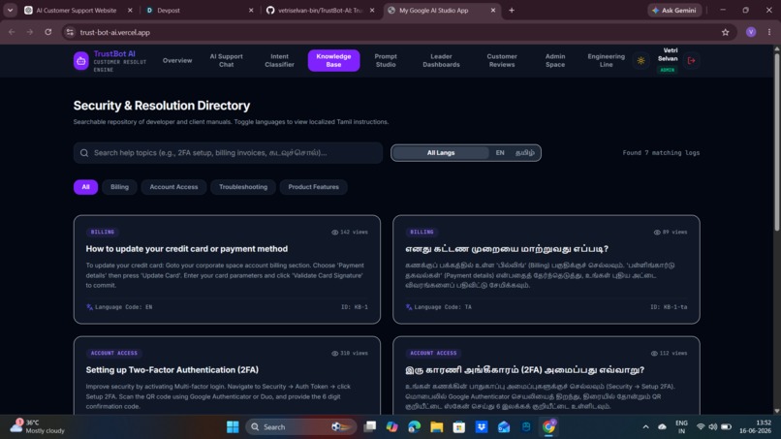The height and width of the screenshot is (439, 781).
Task: Switch to vetriselvan-bin/TrustBot-AI GitHub tab
Action: [321, 10]
